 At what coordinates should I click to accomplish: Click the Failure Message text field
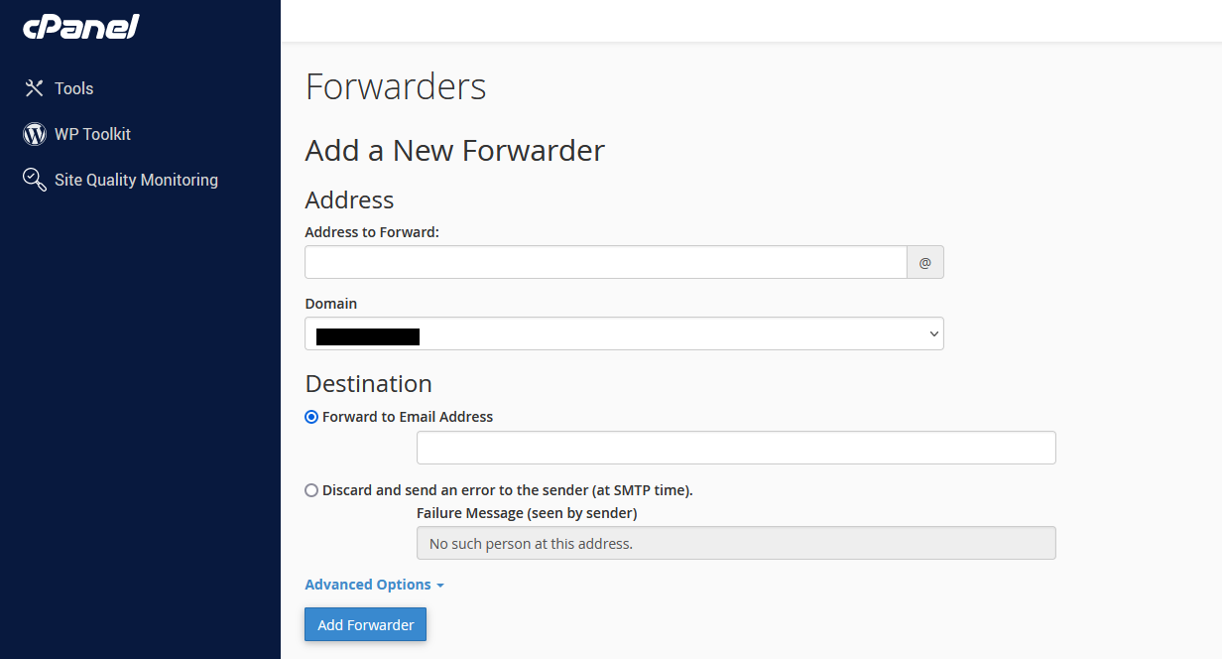coord(735,543)
